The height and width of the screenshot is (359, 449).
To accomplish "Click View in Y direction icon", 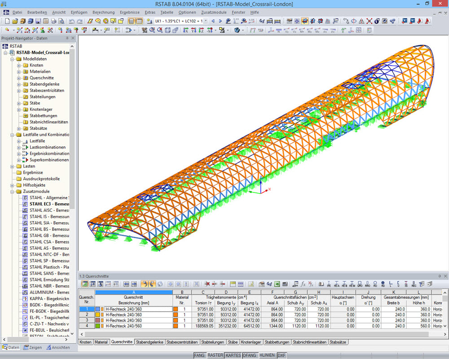I will pyautogui.click(x=194, y=30).
